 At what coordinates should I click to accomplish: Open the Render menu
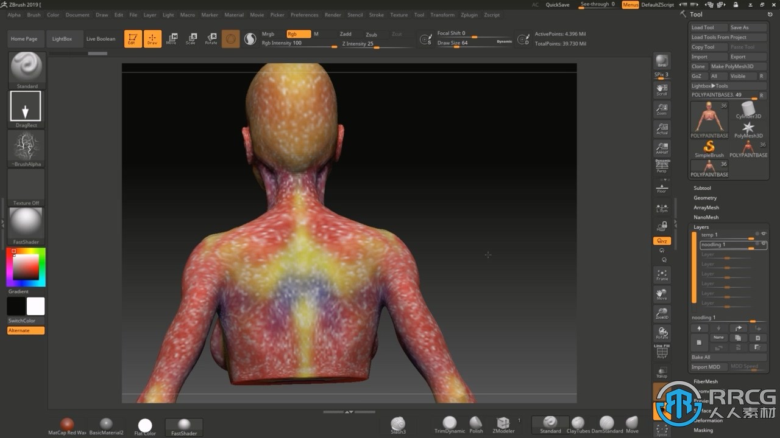[333, 15]
